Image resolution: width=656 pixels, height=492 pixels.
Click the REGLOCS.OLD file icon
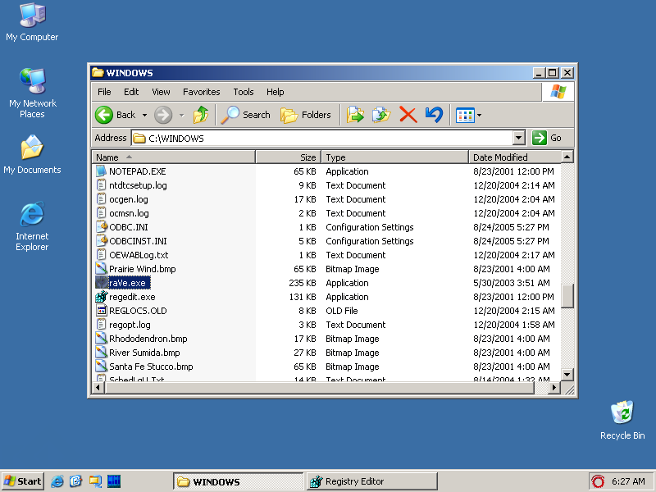(x=101, y=311)
